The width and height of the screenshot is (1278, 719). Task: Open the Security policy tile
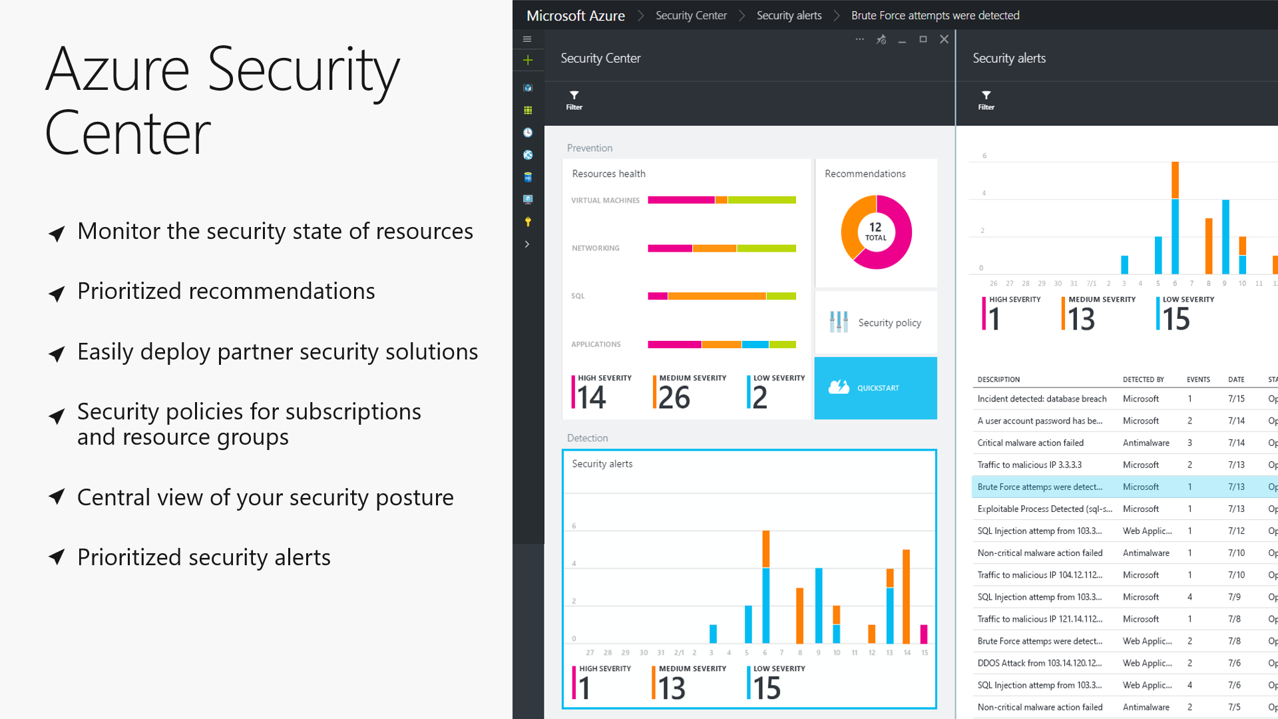(876, 322)
